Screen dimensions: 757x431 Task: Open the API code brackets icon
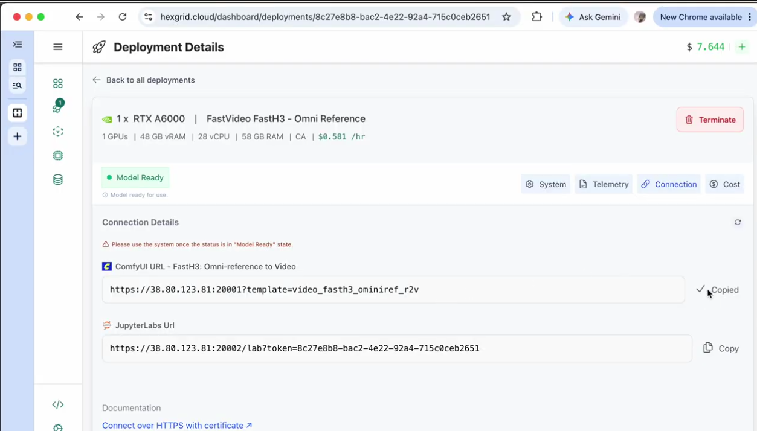(58, 404)
